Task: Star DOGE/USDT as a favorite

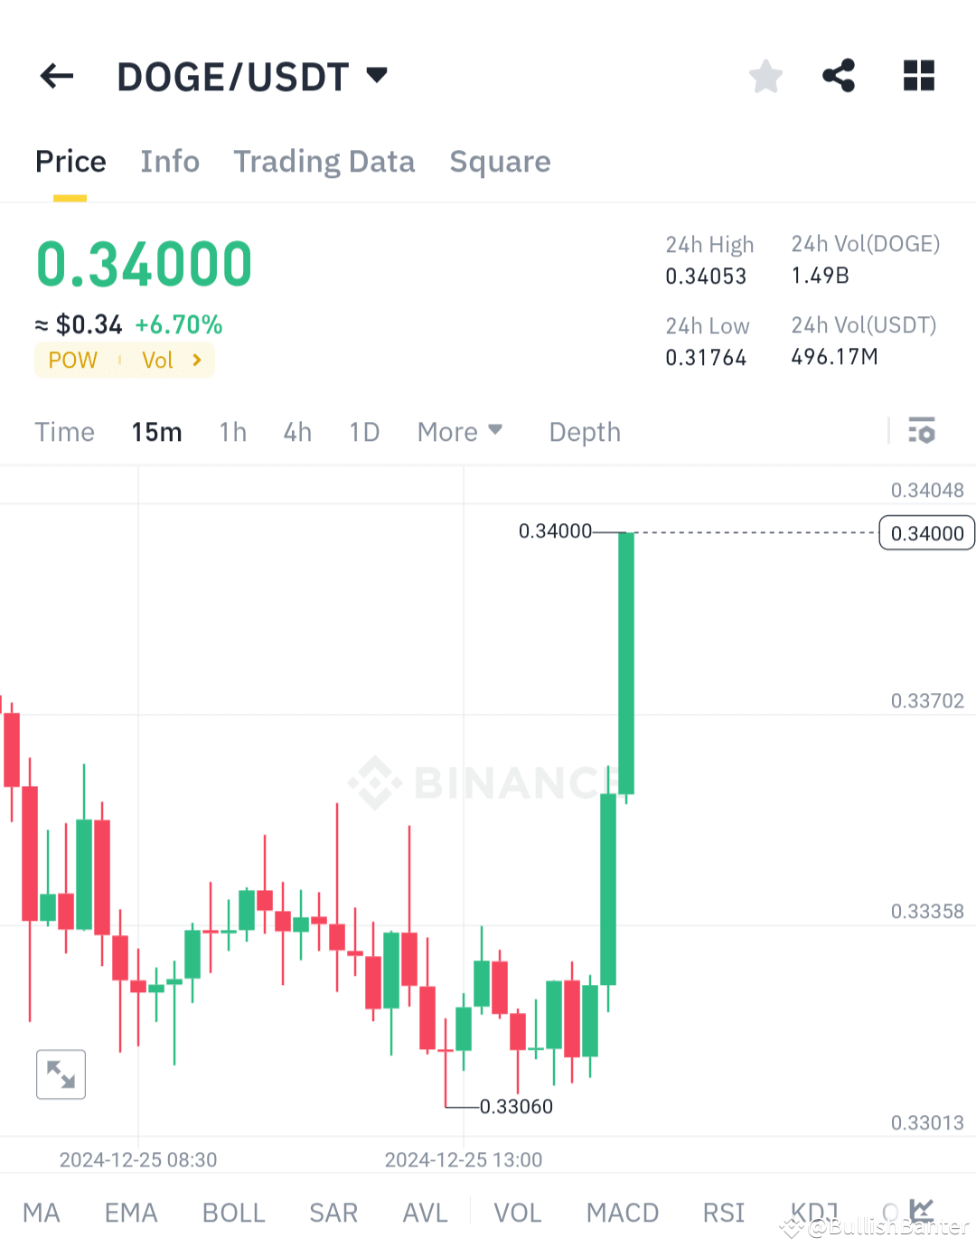Action: (x=765, y=76)
